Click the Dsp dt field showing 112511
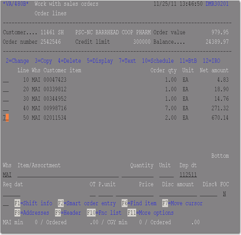This screenshot has width=241, height=235. 188,175
